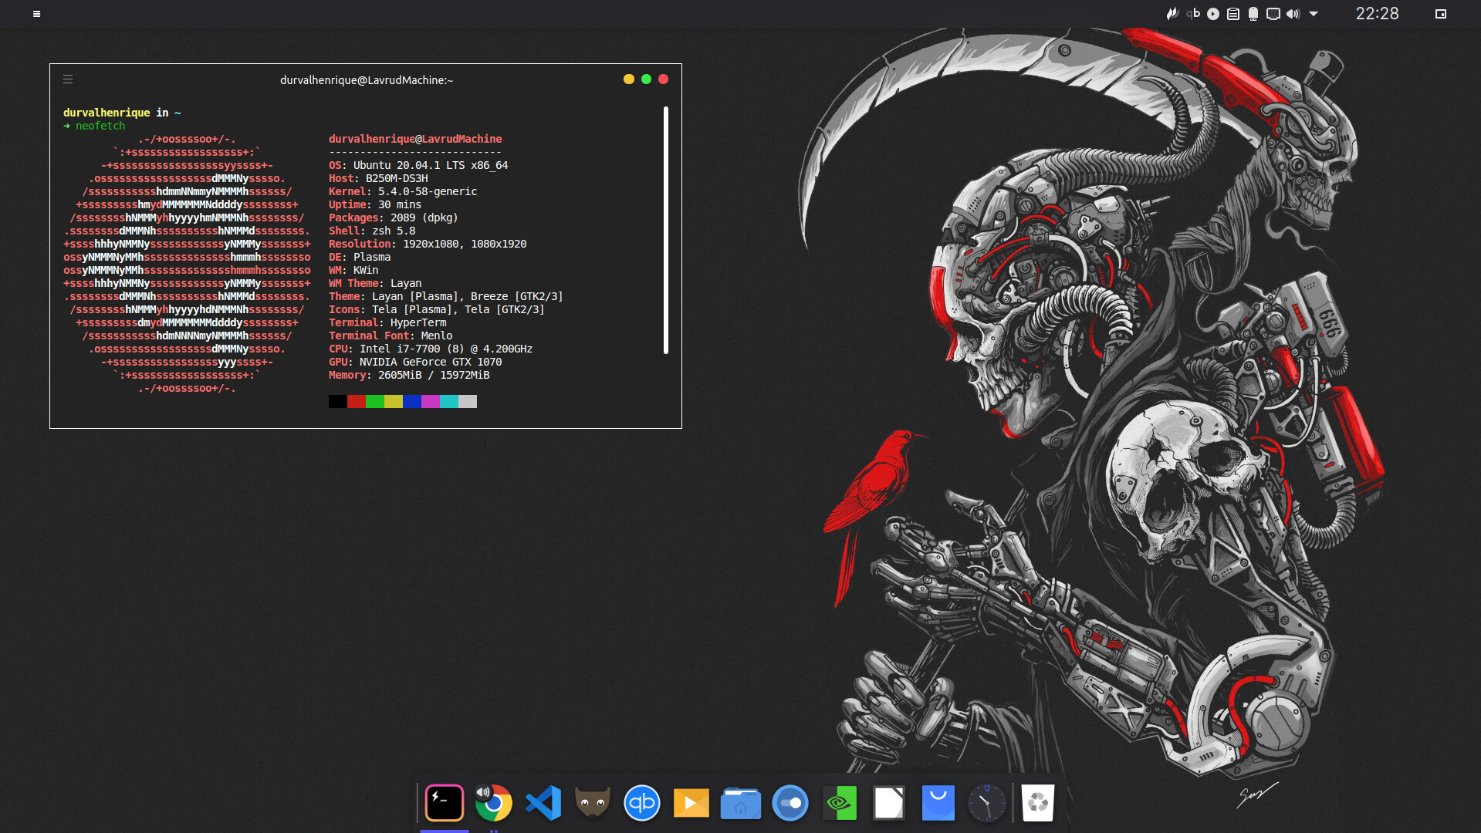This screenshot has width=1481, height=833.
Task: Click the volume icon in system tray
Action: 1293,14
